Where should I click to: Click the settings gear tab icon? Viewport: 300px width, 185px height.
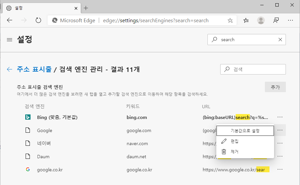click(9, 8)
